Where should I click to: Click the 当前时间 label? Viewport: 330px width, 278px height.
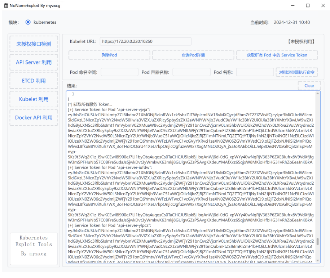pyautogui.click(x=259, y=22)
